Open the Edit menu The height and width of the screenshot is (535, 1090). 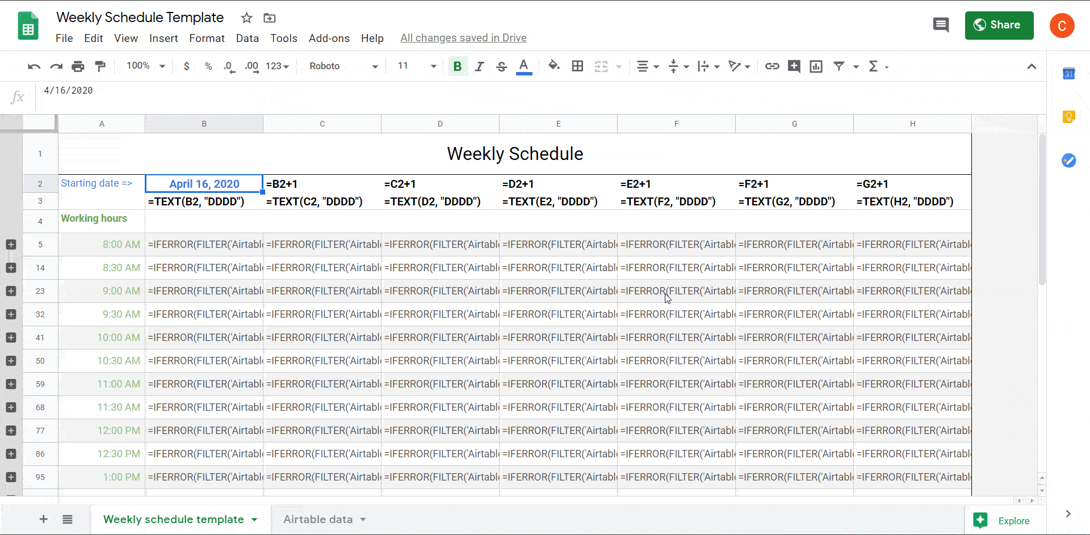pyautogui.click(x=93, y=38)
